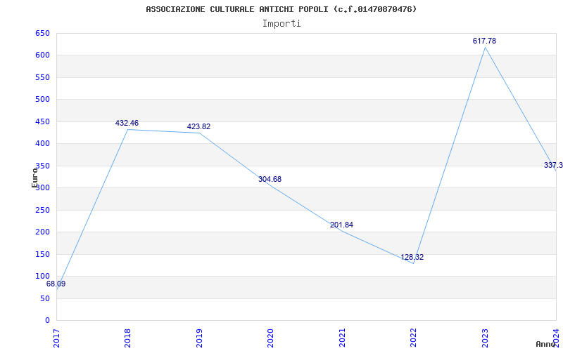
Task: Click the 500 y-axis tick label
Action: click(42, 99)
